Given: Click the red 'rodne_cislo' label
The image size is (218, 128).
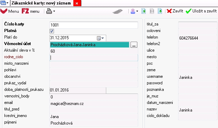Looking at the screenshot, I should [13, 57].
